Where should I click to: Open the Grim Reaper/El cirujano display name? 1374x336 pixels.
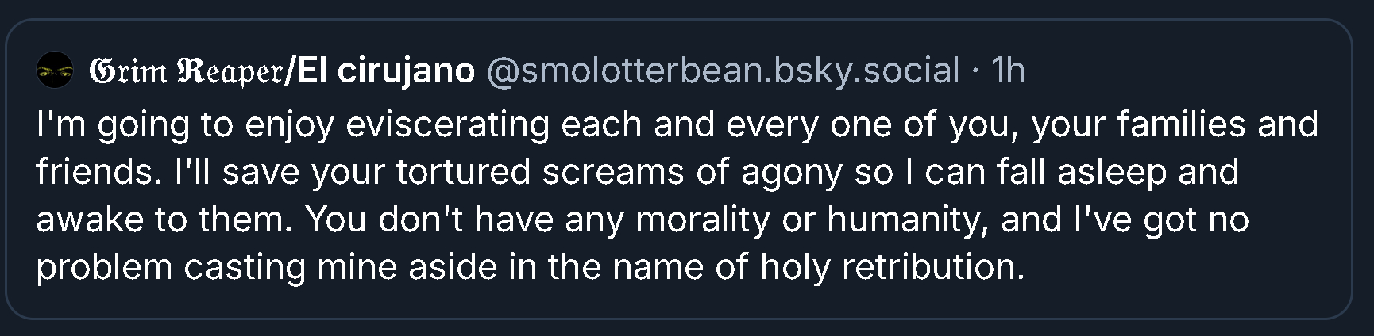[282, 71]
